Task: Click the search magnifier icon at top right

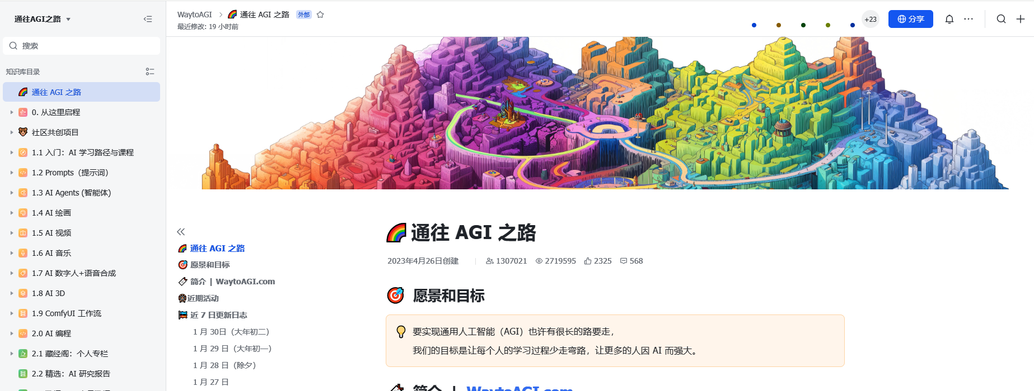Action: pos(1002,19)
